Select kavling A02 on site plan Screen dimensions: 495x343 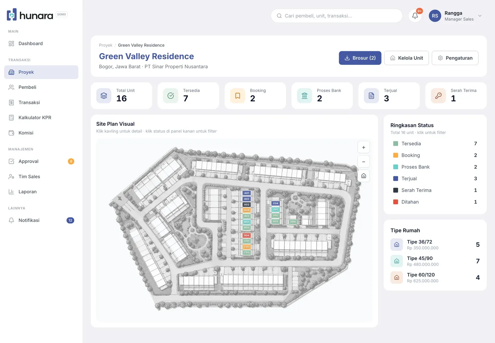click(247, 199)
